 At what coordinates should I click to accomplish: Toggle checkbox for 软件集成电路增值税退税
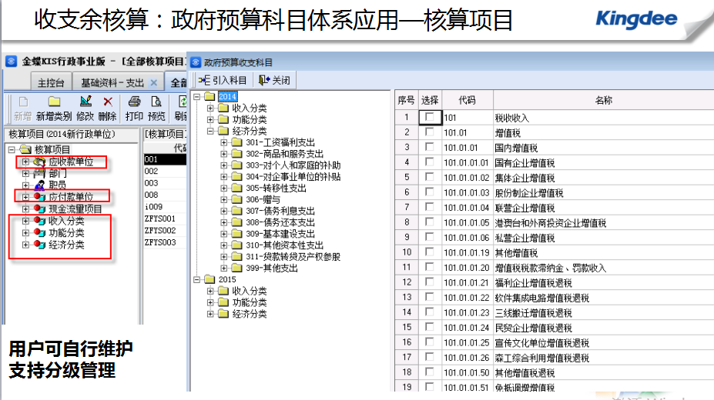[430, 297]
